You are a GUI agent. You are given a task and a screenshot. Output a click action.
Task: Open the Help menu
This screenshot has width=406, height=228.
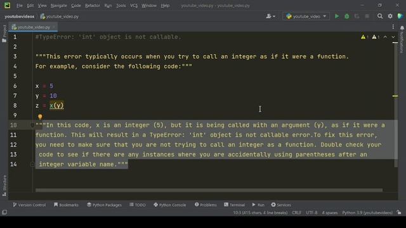(x=165, y=6)
